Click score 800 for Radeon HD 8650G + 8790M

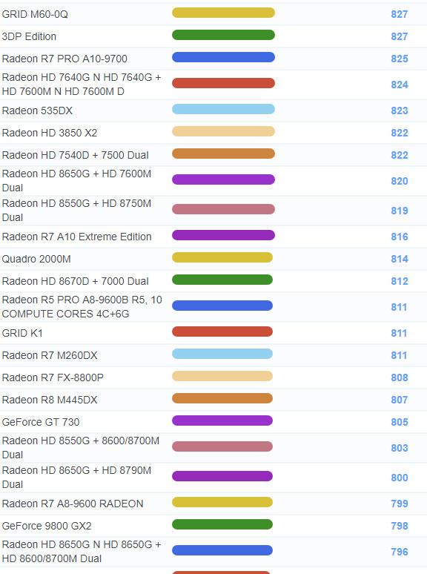(x=399, y=478)
